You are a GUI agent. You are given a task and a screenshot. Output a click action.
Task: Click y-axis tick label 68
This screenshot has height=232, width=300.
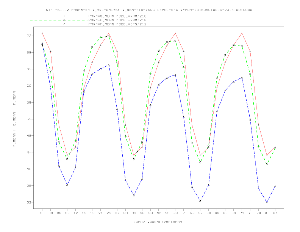click(29, 52)
